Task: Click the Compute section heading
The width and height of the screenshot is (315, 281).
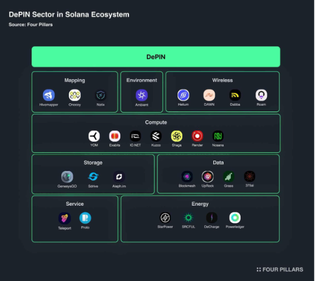Action: (x=156, y=122)
